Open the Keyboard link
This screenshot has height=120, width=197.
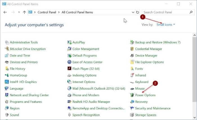pyautogui.click(x=142, y=82)
